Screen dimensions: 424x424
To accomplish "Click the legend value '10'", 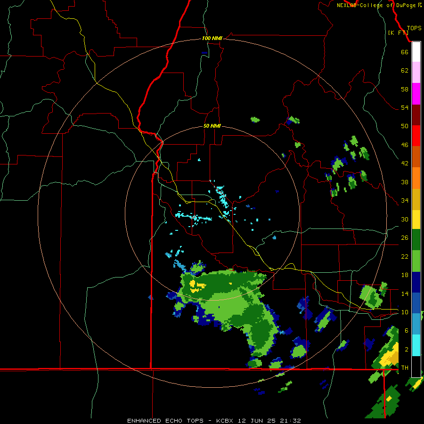I will [x=405, y=312].
